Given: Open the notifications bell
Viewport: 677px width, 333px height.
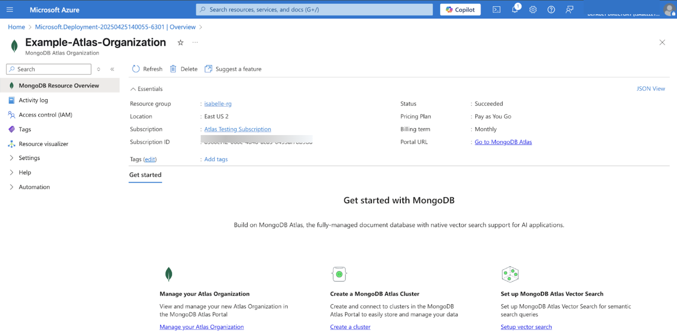Looking at the screenshot, I should point(515,10).
